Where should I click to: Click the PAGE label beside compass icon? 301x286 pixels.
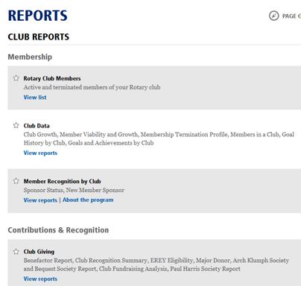[x=289, y=16]
